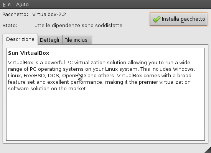The width and height of the screenshot is (211, 153).
Task: Click empty area of description box
Action: [x=105, y=116]
